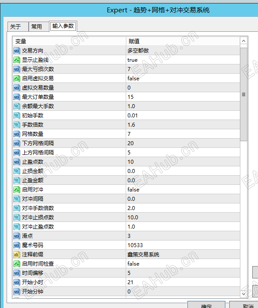Screen dimensions: 258x308
Task: Click the integer icon beside 下方网格间隔
Action: point(17,143)
